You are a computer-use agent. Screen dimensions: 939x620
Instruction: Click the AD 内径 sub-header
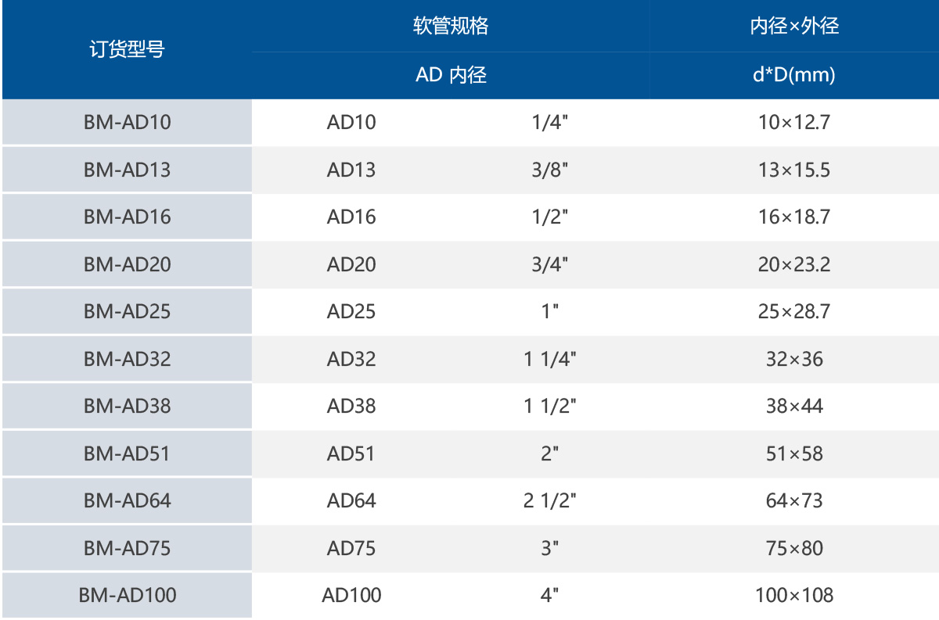(x=451, y=75)
